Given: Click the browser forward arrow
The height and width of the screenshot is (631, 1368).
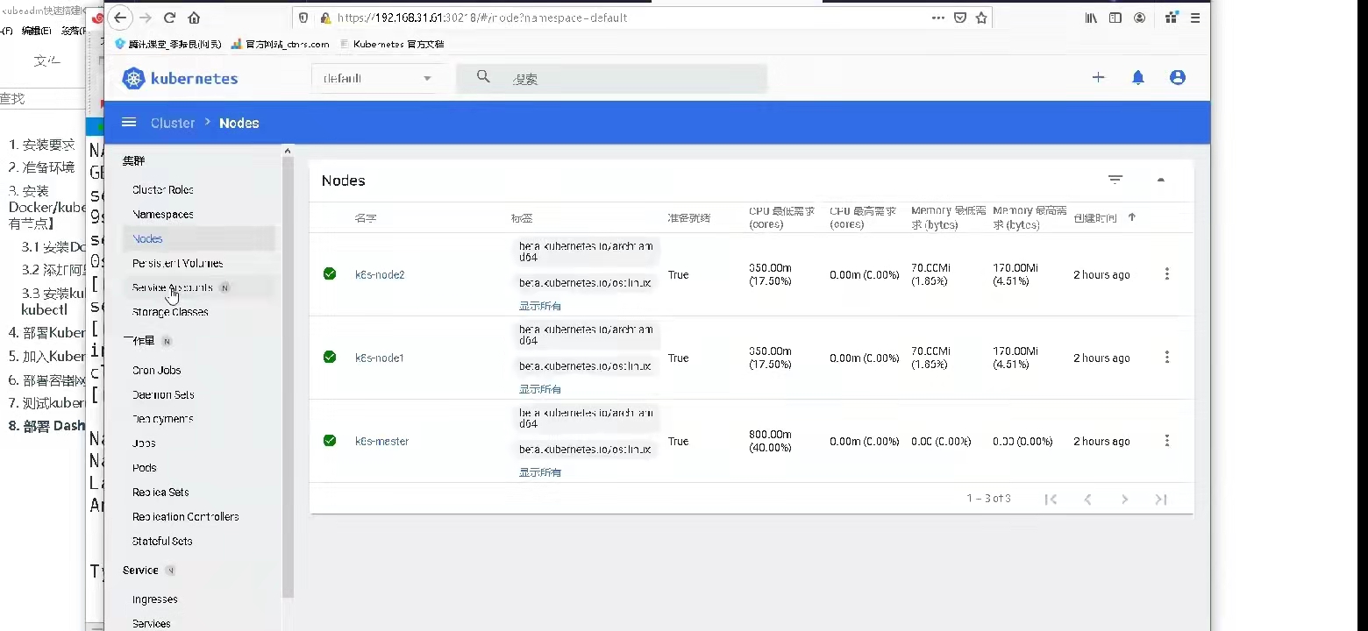Looking at the screenshot, I should [146, 18].
